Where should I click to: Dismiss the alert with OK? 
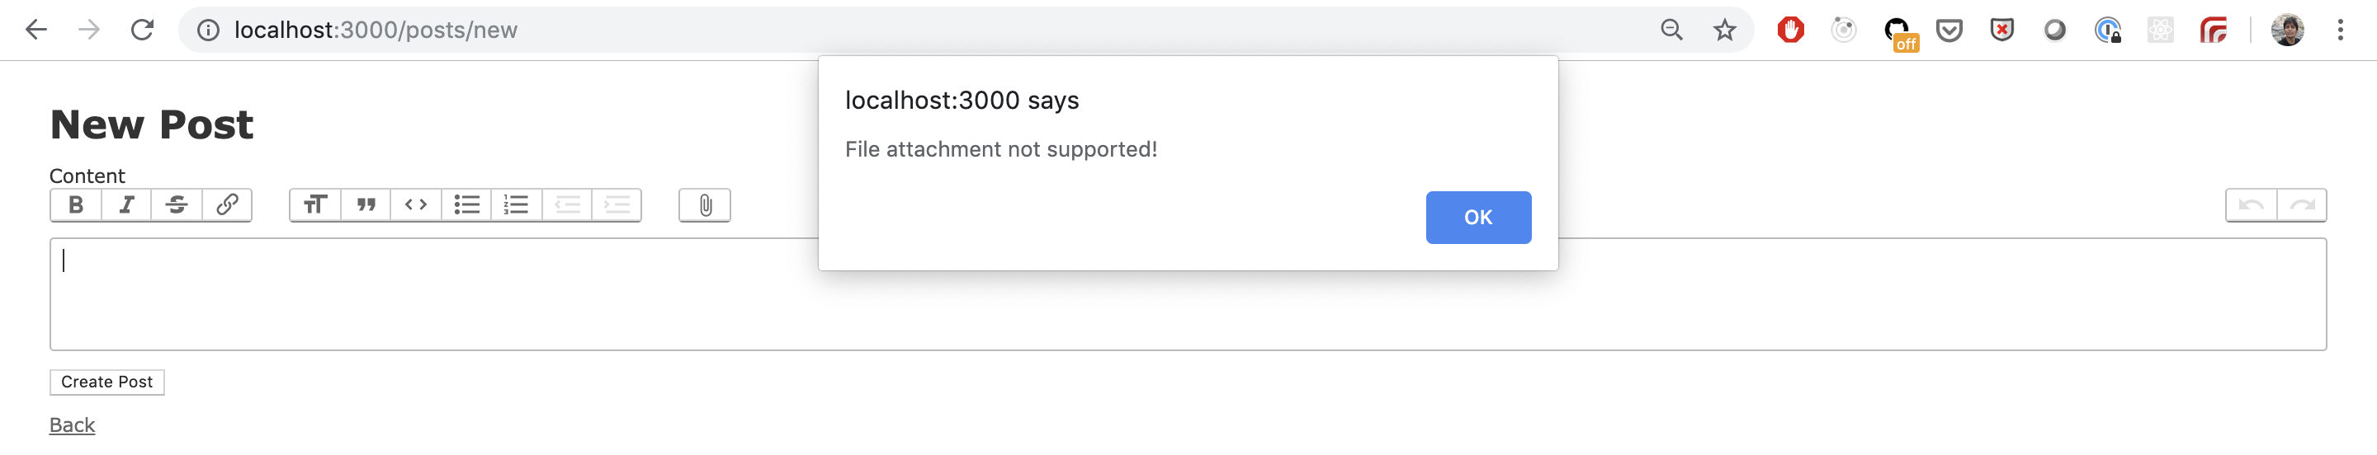pyautogui.click(x=1478, y=218)
